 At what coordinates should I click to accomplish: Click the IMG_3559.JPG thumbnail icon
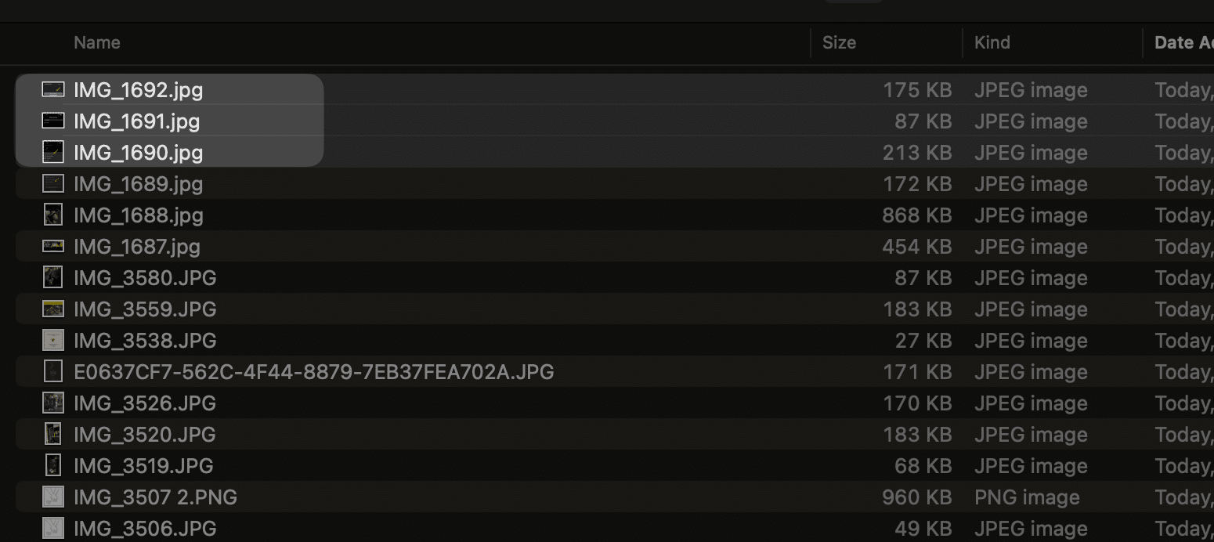(52, 309)
